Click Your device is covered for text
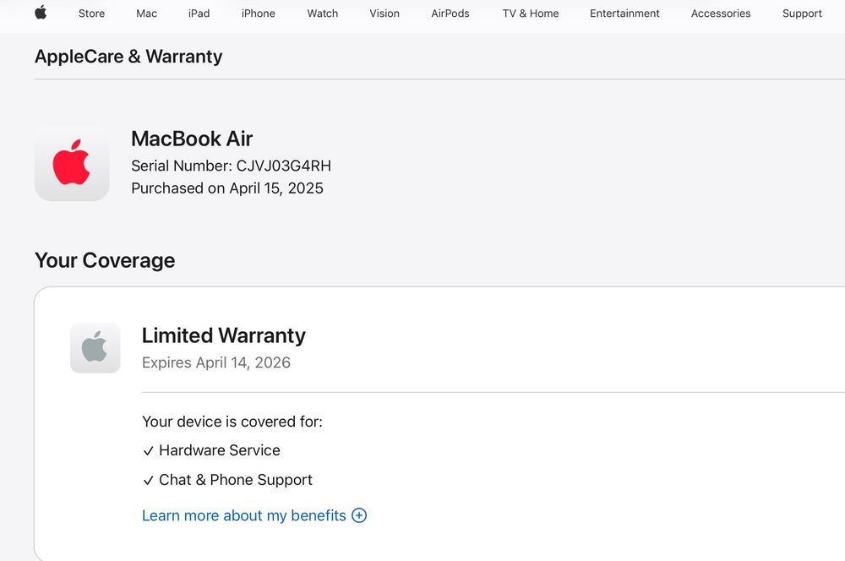 click(x=232, y=422)
